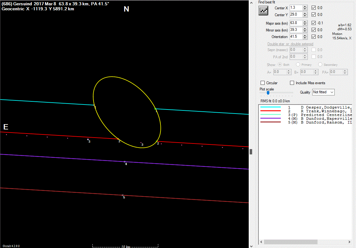Viewport: 356px width, 248px height.
Task: Click the B= input field
Action: pyautogui.click(x=307, y=72)
